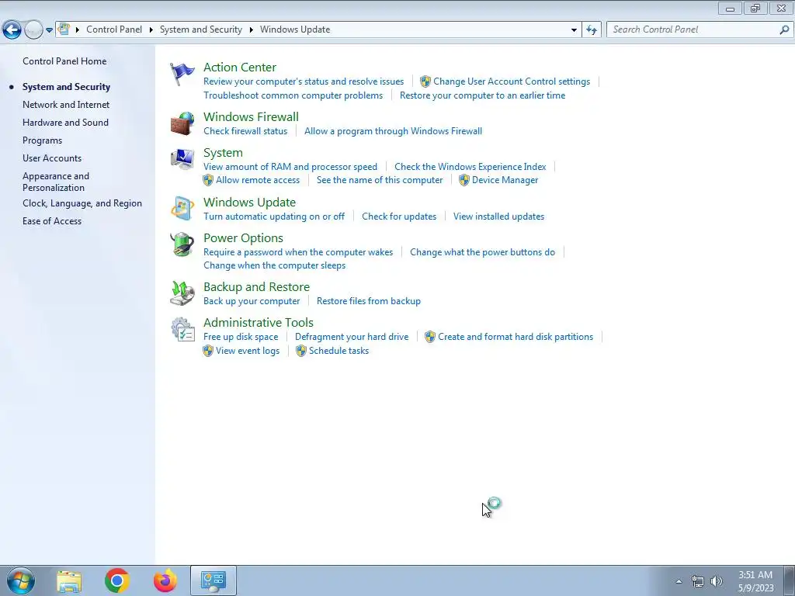Viewport: 795px width, 596px height.
Task: Open Create and format hard disk partitions
Action: 516,337
